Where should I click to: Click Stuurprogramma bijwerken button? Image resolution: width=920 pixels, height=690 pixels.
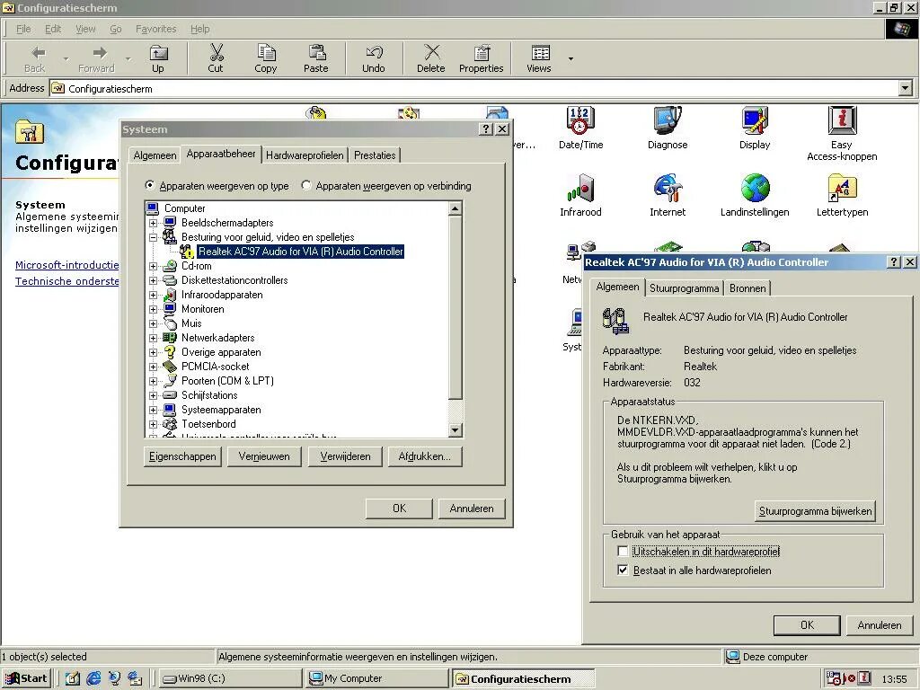click(815, 511)
